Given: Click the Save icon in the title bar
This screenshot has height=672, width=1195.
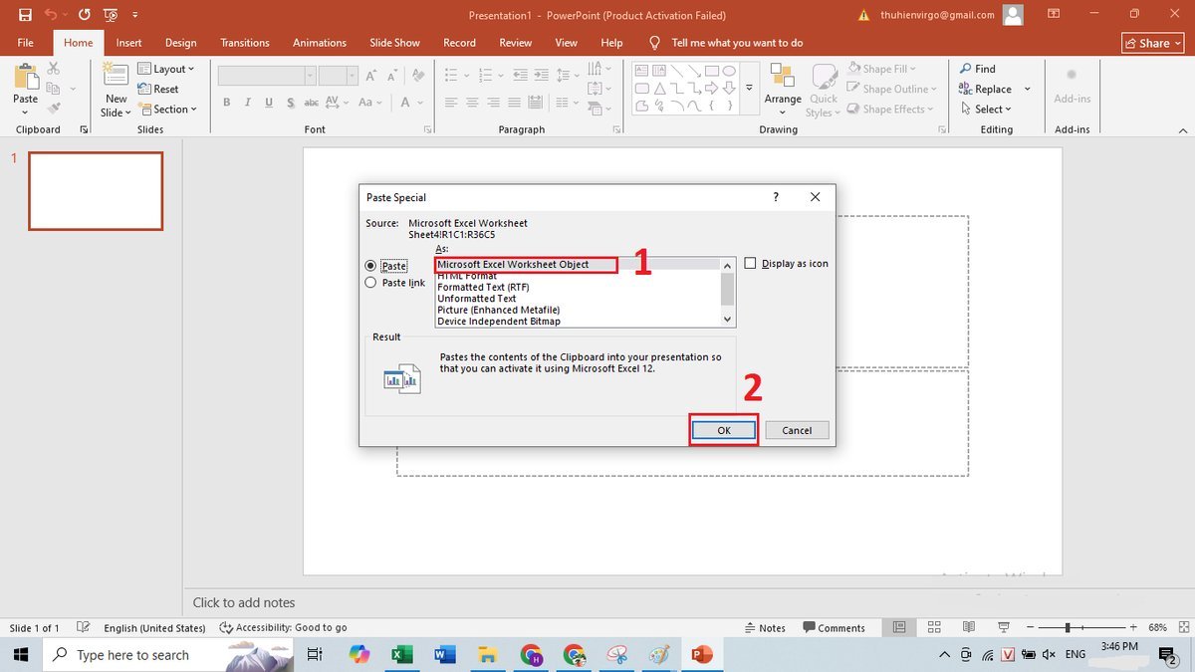Looking at the screenshot, I should tap(25, 15).
